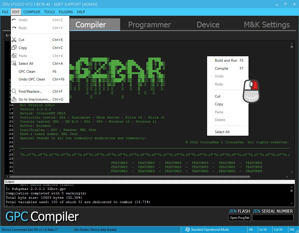
Task: Open the COMPILER menu
Action: [32, 12]
